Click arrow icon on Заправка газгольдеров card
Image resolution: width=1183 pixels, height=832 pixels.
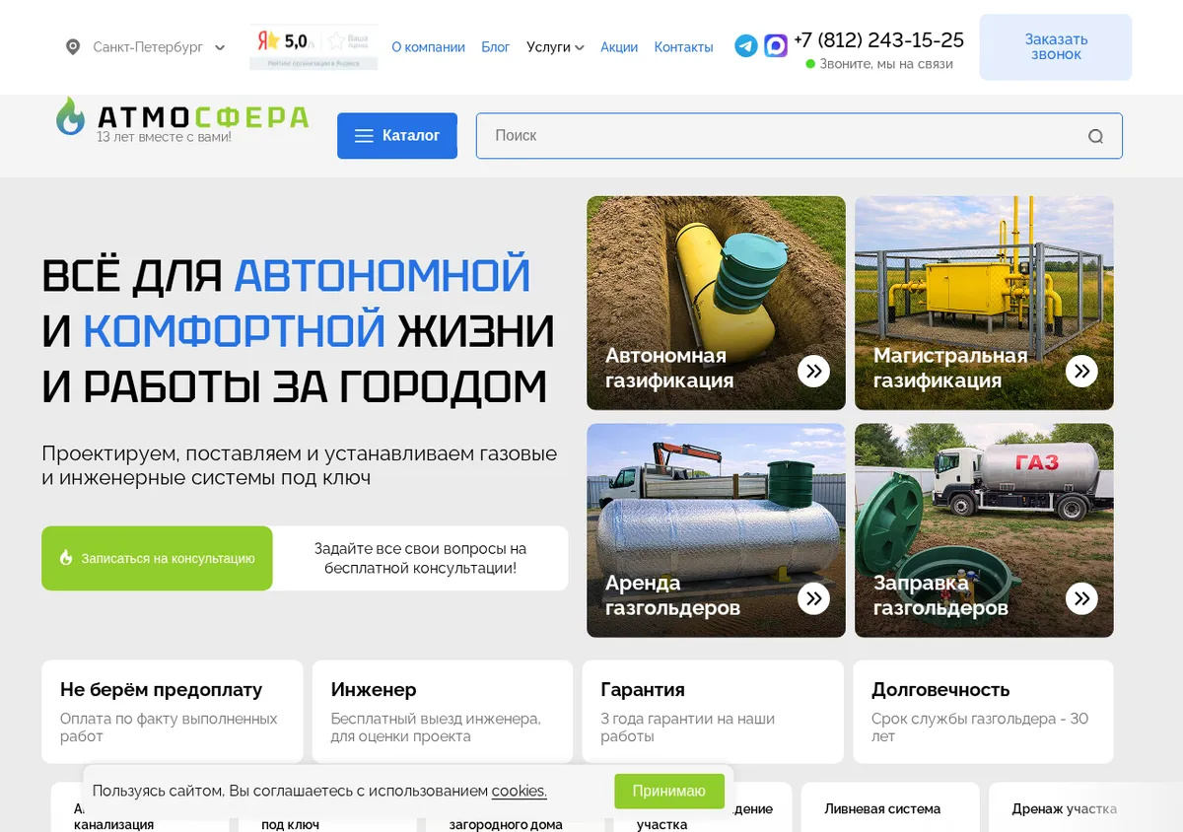point(1081,597)
